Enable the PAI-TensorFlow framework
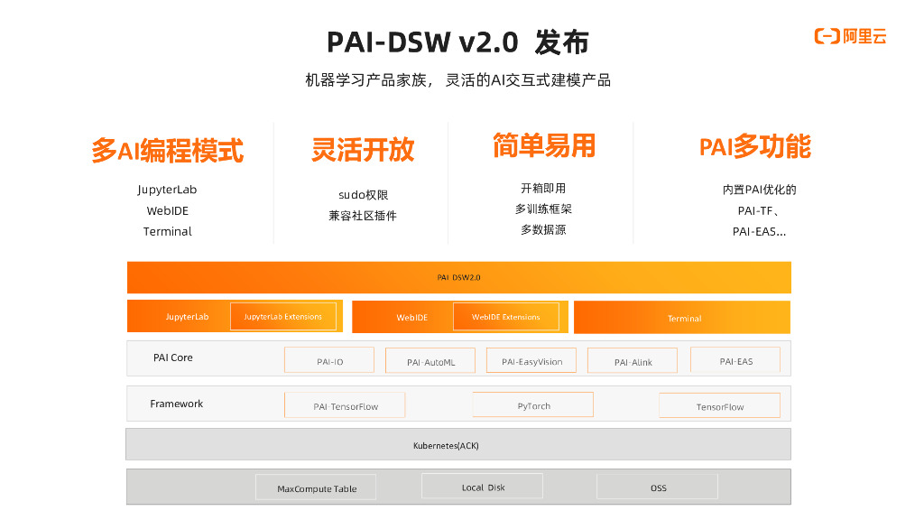The image size is (924, 520). click(x=345, y=405)
